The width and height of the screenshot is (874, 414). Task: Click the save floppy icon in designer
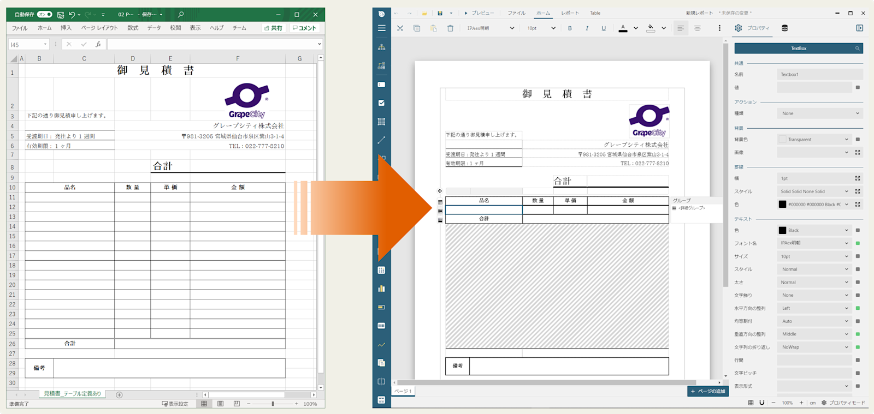point(440,13)
